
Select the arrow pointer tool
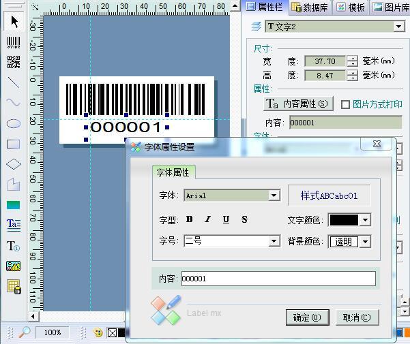[14, 22]
